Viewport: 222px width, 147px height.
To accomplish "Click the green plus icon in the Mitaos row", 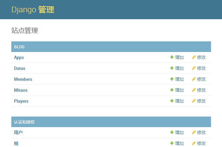I will (x=172, y=90).
